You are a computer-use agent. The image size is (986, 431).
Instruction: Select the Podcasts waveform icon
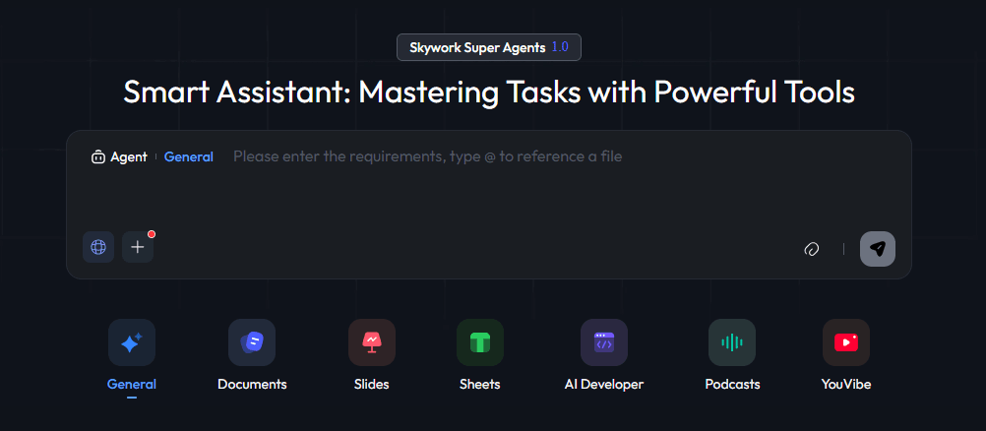[732, 342]
